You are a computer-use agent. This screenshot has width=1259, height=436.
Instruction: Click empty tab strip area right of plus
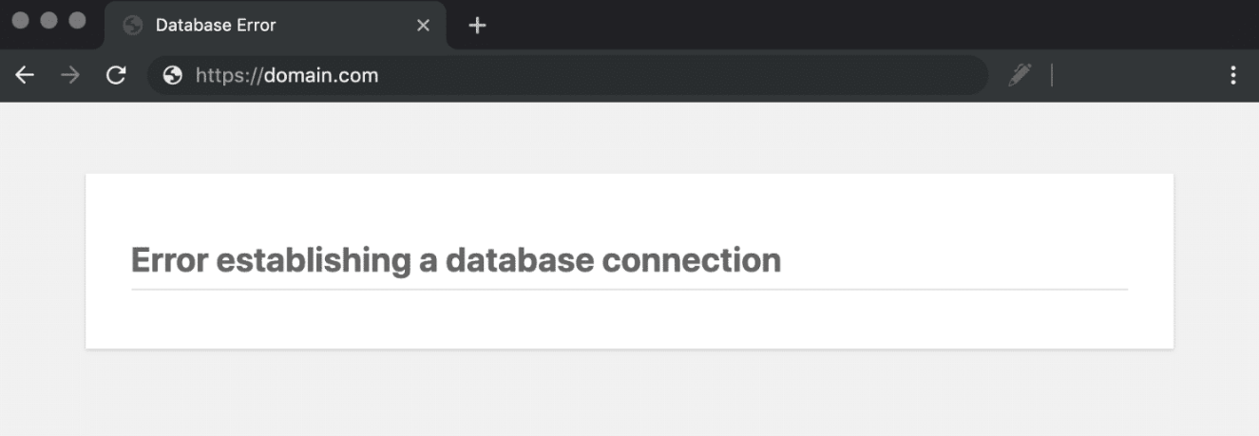(855, 24)
